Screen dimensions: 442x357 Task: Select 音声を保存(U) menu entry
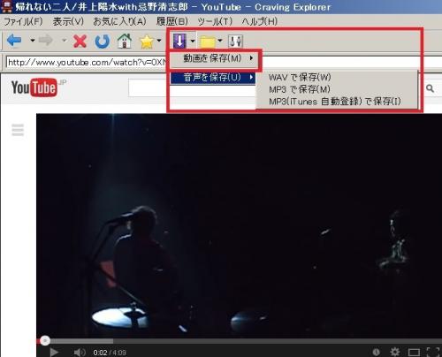pyautogui.click(x=213, y=78)
